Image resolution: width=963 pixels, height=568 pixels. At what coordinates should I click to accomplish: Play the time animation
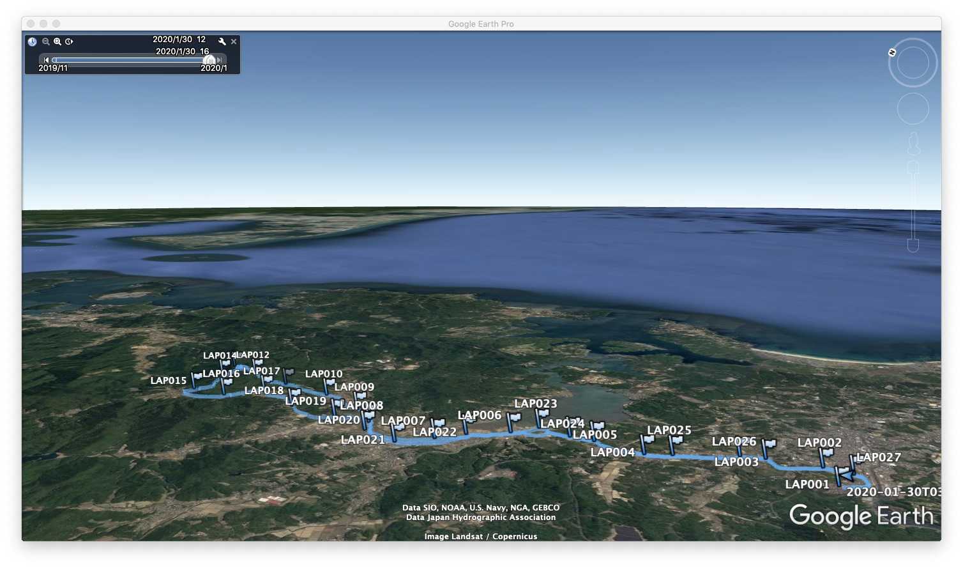pos(69,42)
